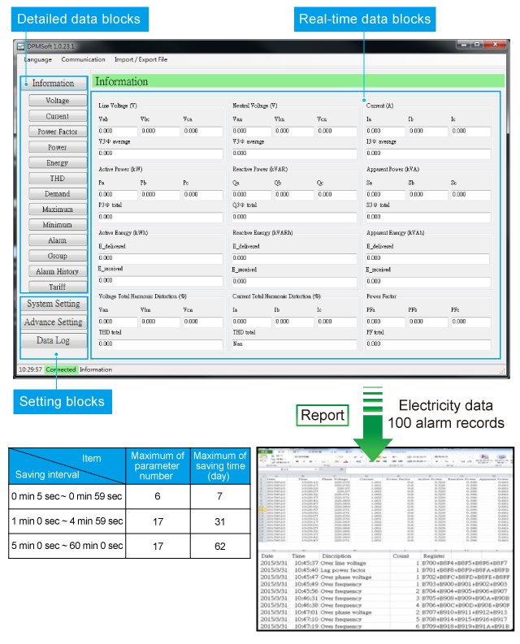Click the E_delivered active energy field
This screenshot has width=520, height=644.
point(159,258)
